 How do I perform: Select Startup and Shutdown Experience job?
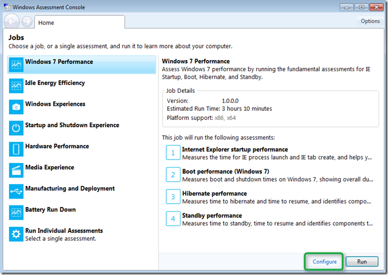pyautogui.click(x=81, y=128)
